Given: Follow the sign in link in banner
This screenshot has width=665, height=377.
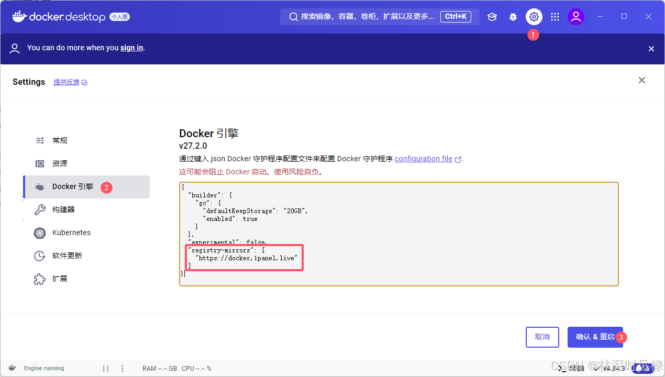Looking at the screenshot, I should 131,48.
